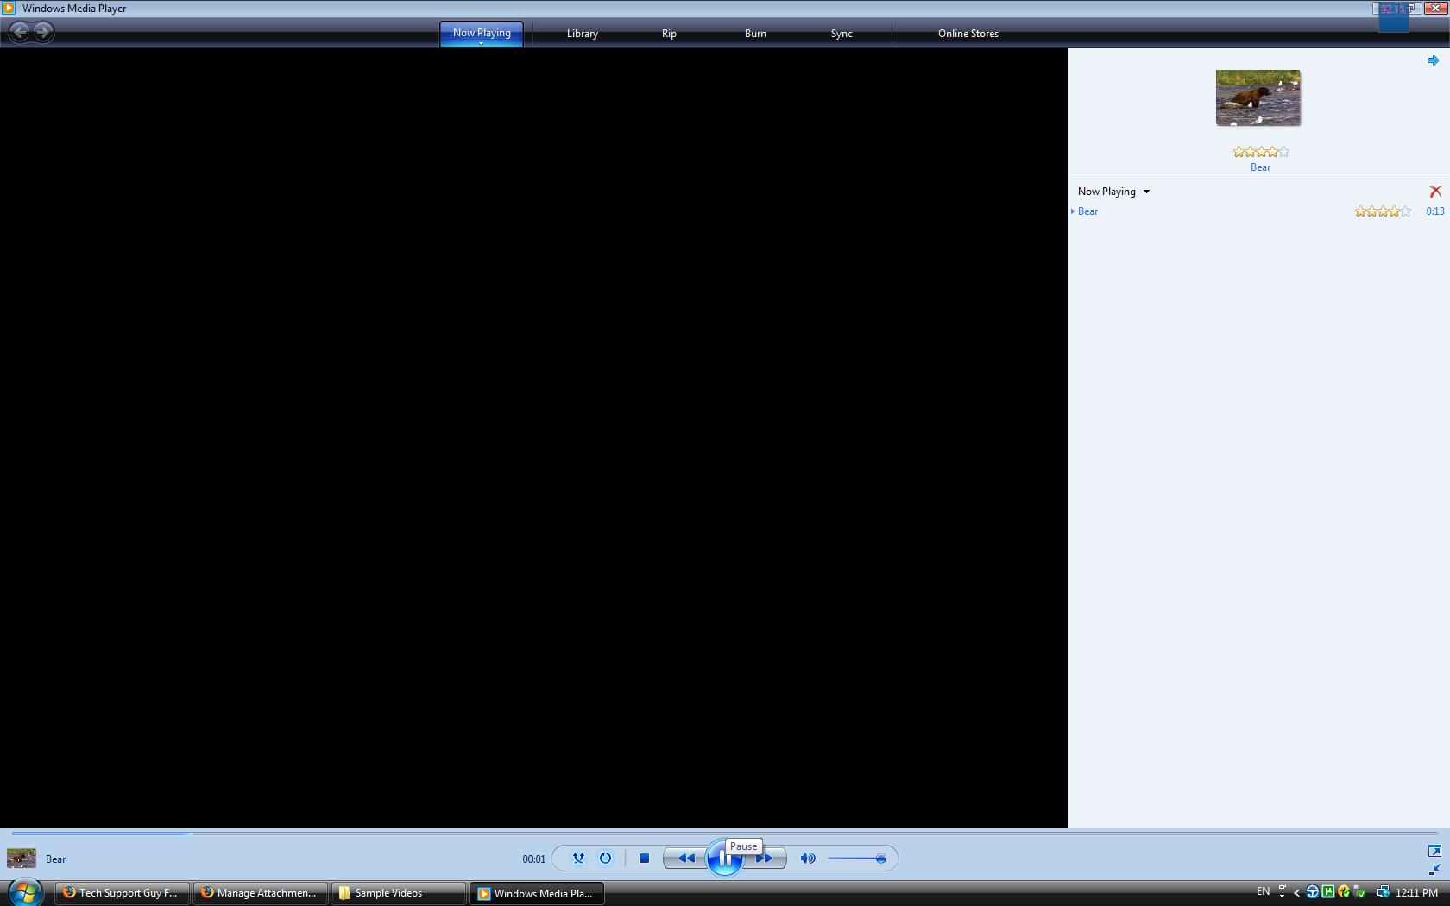Click the Bear title in bottom status area
1450x906 pixels.
click(x=55, y=859)
